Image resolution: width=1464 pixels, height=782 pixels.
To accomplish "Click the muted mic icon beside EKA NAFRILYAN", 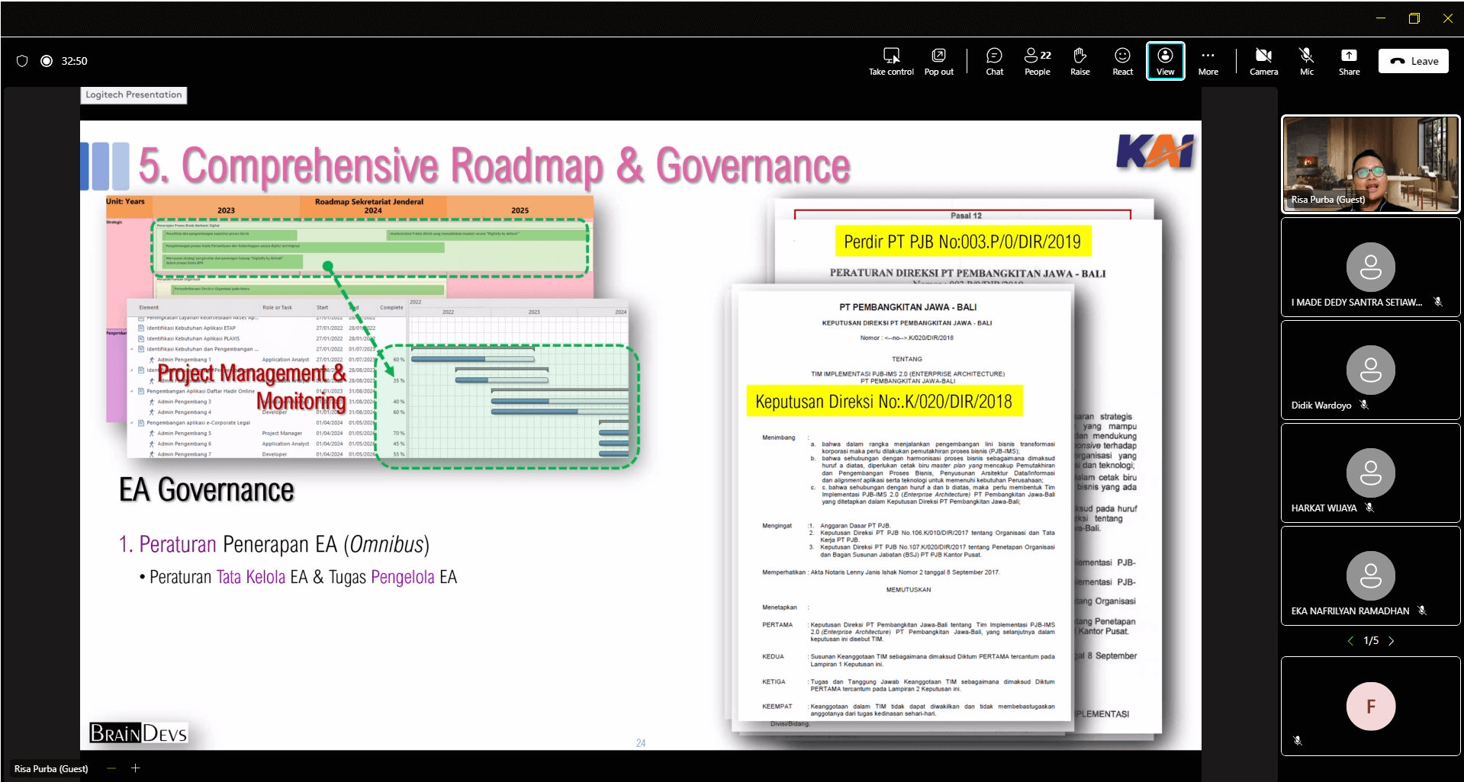I will (1422, 611).
